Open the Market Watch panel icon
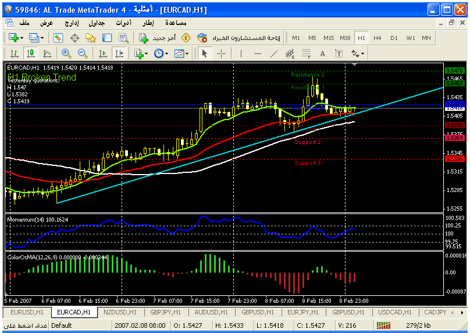Image resolution: width=470 pixels, height=333 pixels. click(57, 38)
